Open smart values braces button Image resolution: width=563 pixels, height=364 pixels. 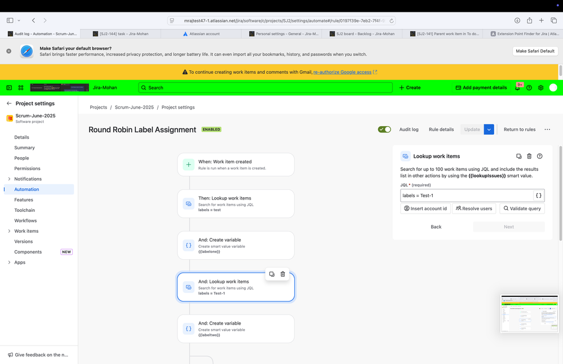(539, 196)
